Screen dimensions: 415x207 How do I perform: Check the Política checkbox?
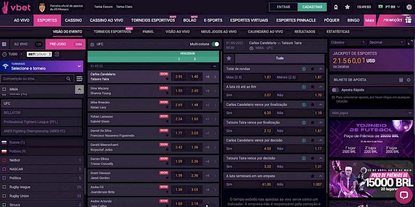tap(4, 178)
